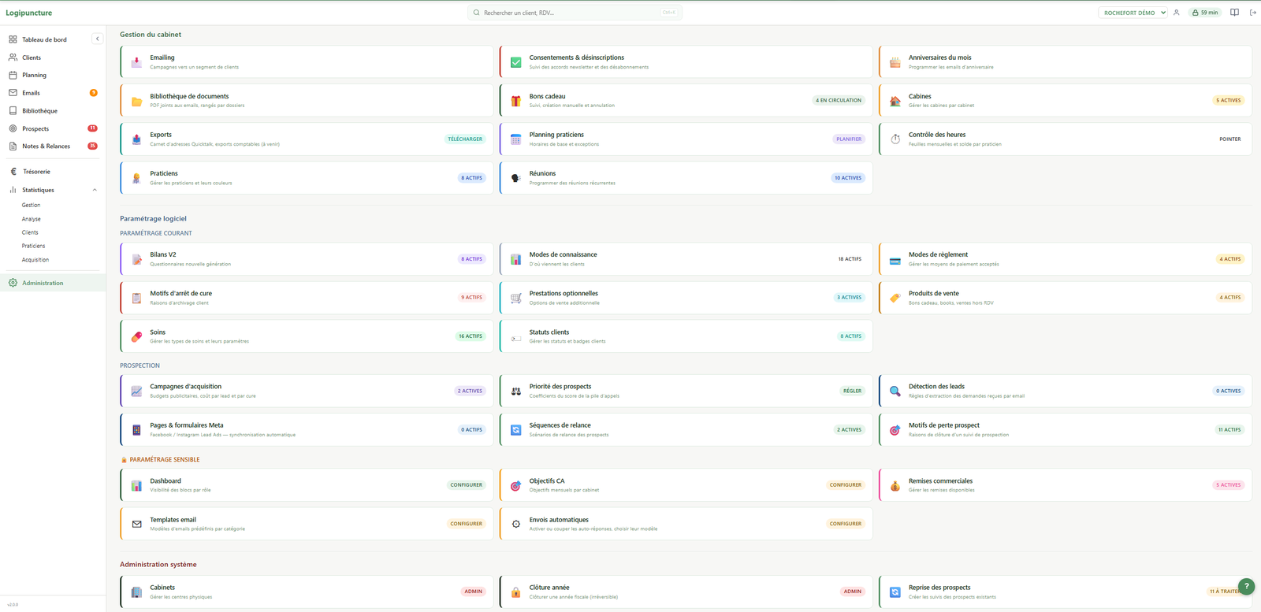Viewport: 1261px width, 612px height.
Task: Click the Emailing card icon
Action: point(136,61)
